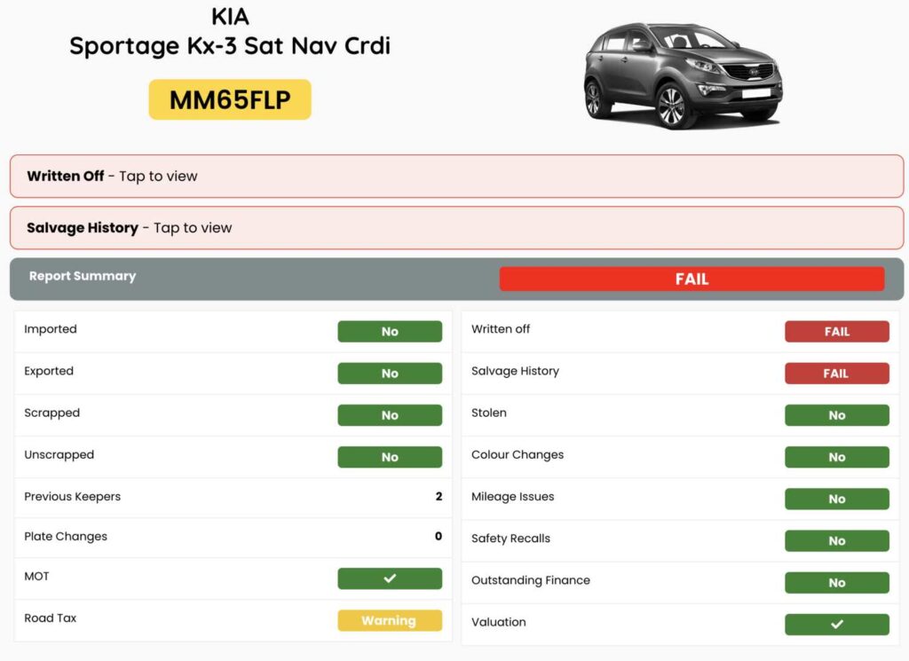Click the Valuation checkmark status icon

tap(835, 625)
